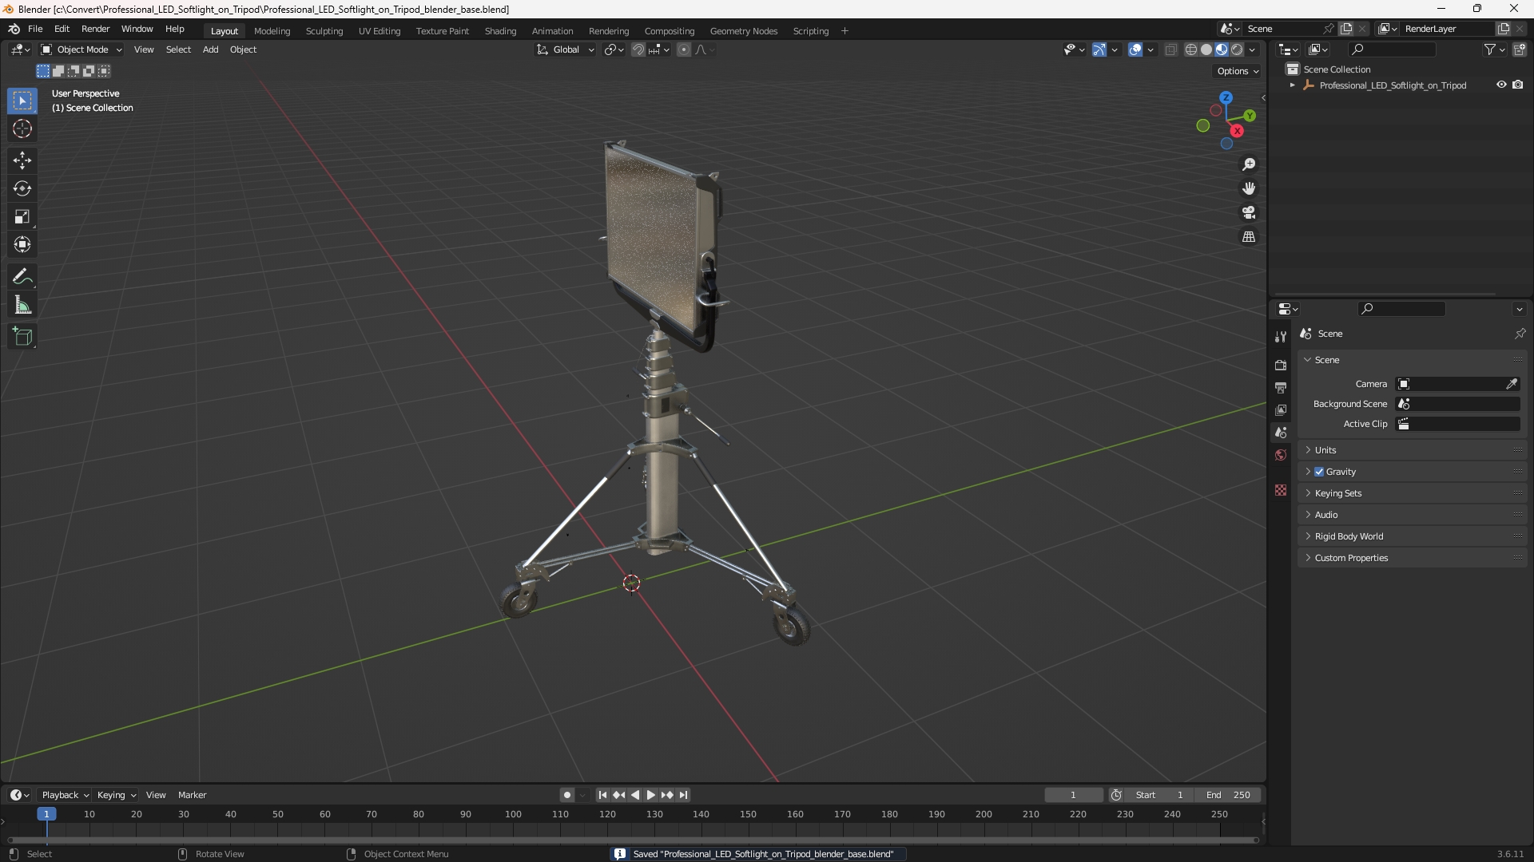Image resolution: width=1534 pixels, height=862 pixels.
Task: Toggle camera view icon
Action: coord(1249,212)
